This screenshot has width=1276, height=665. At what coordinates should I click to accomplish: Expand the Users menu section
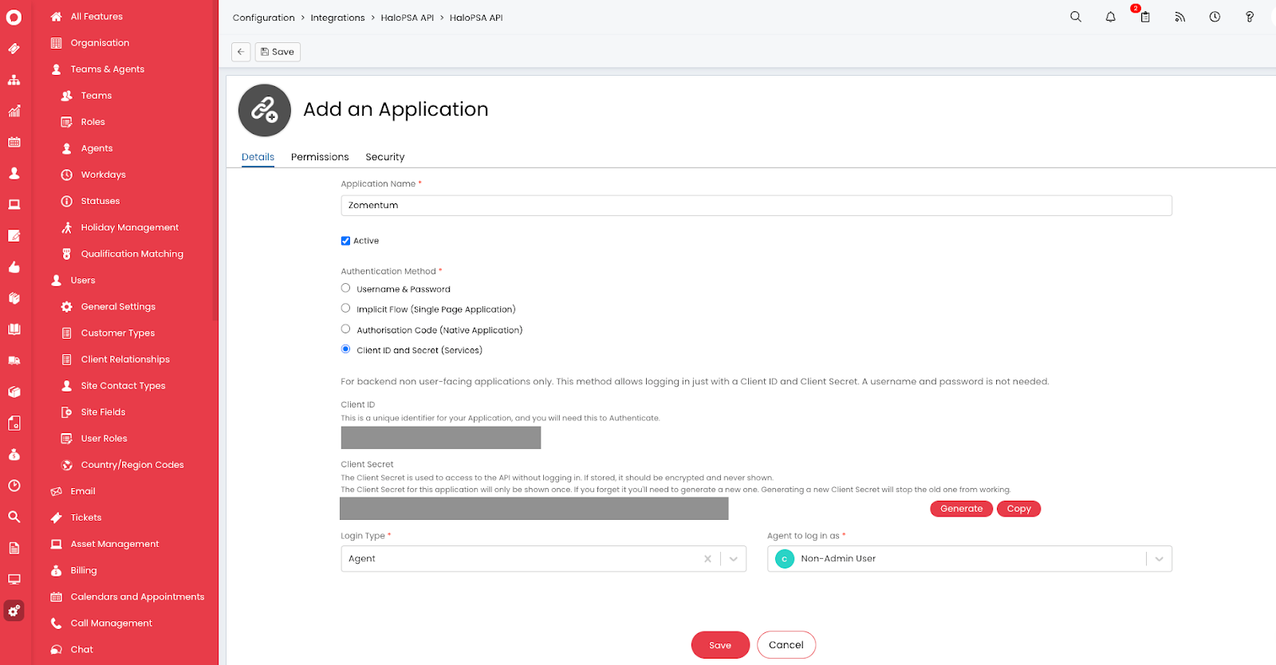point(83,281)
